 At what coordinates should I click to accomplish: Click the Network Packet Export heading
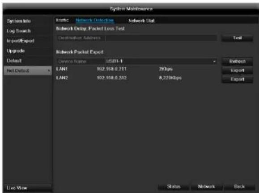80,52
